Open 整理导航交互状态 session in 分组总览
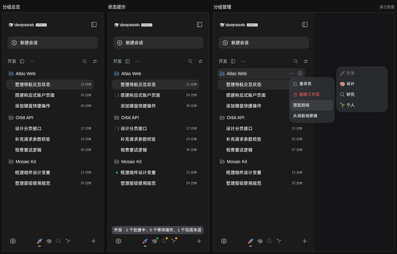Viewport: 397px width, 254px height. pos(50,85)
